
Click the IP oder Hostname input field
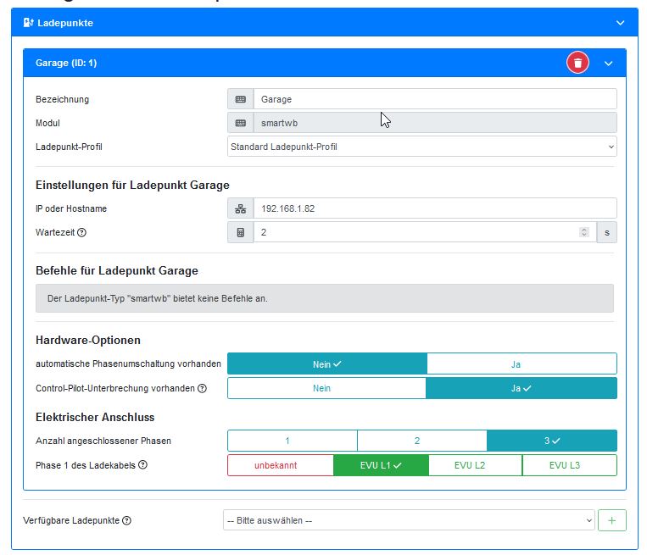(434, 208)
